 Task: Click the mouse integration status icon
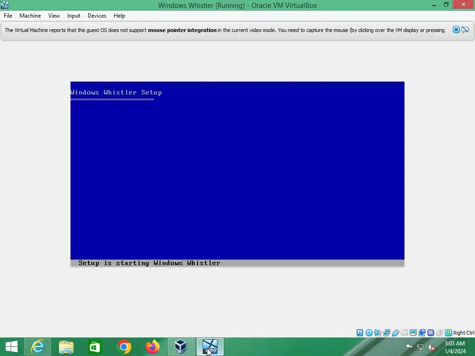(439, 333)
